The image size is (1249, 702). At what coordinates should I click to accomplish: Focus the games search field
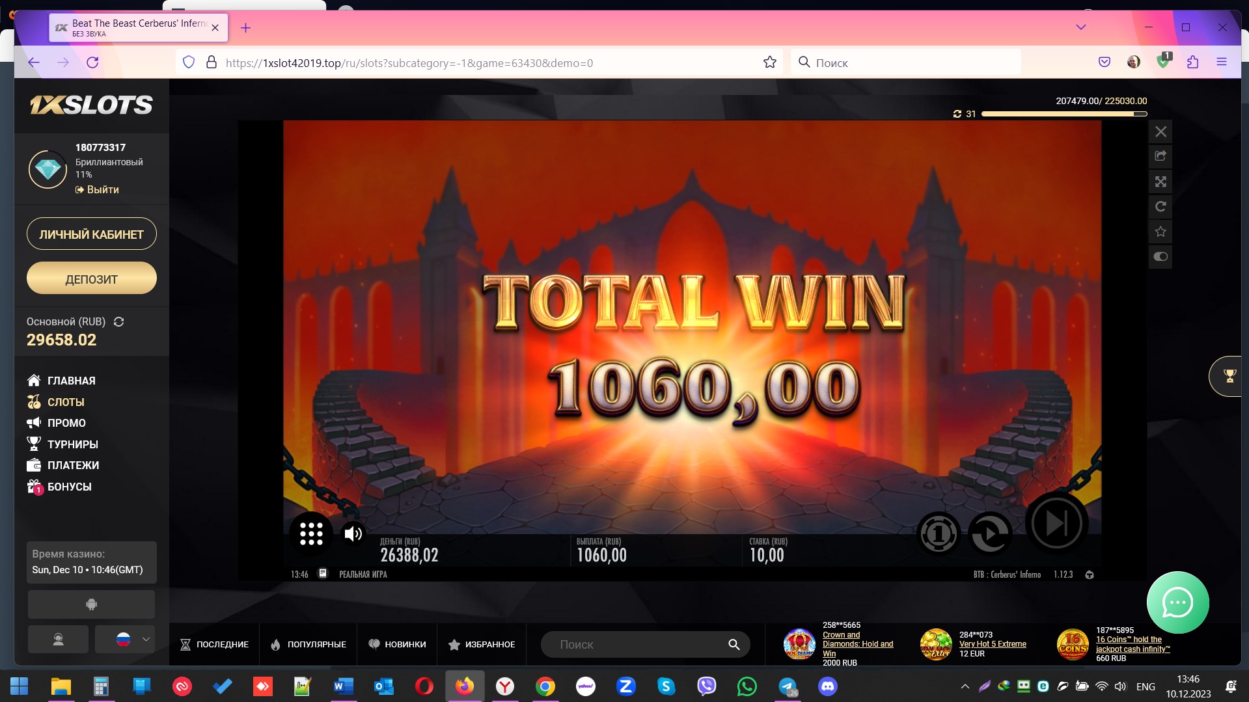(x=638, y=644)
